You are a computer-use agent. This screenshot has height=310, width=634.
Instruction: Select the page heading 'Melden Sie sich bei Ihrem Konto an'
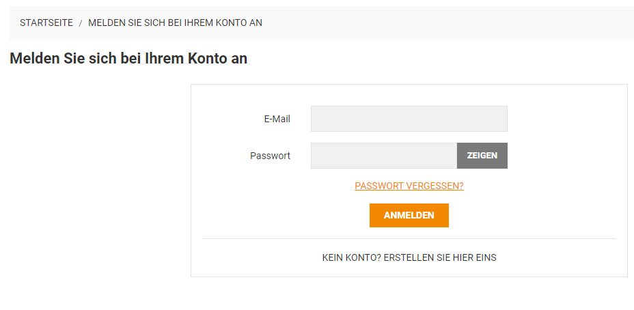128,59
